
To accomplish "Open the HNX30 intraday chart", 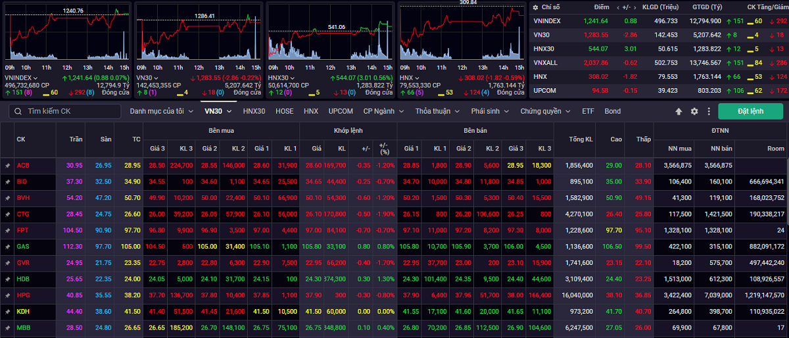I will 330,33.
